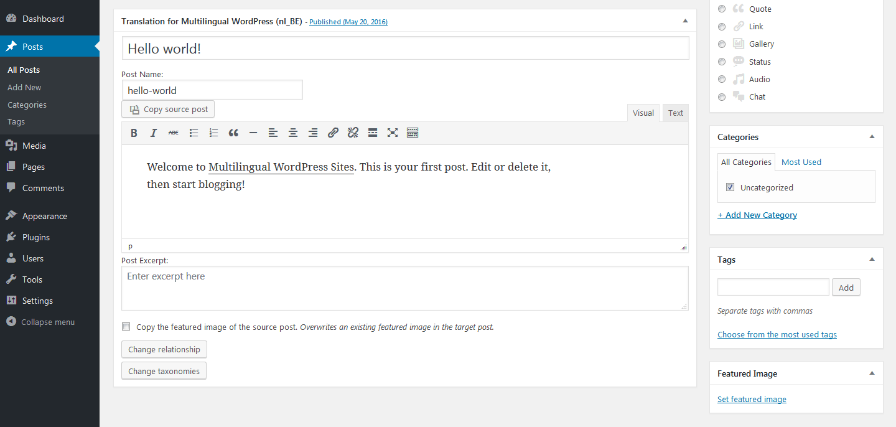Select the Gallery post format

pos(722,44)
